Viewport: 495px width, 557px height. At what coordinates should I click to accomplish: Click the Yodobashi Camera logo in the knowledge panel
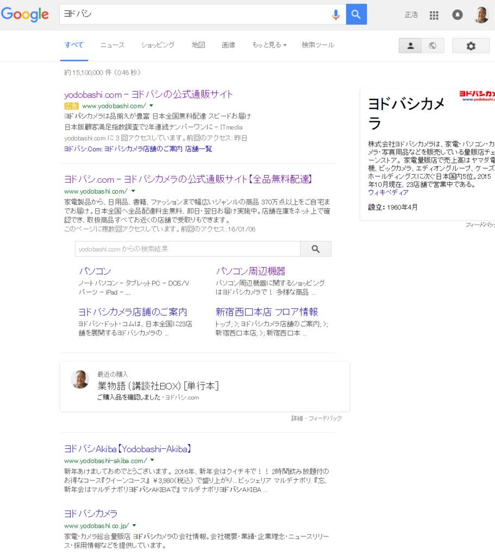[x=477, y=96]
